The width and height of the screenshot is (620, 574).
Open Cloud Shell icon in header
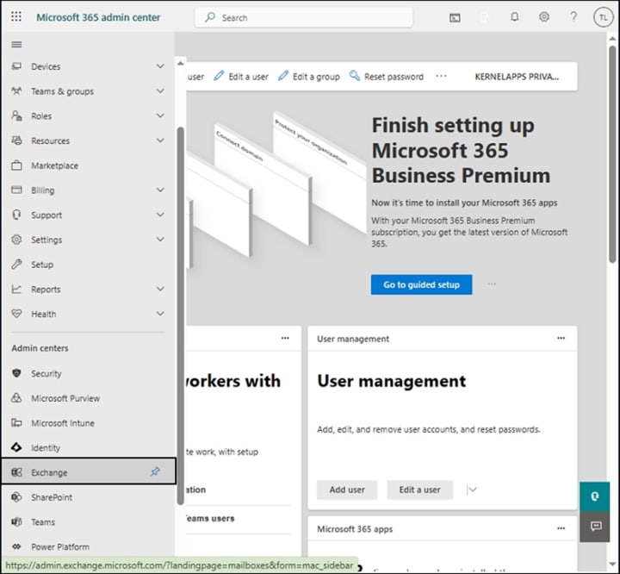click(455, 17)
